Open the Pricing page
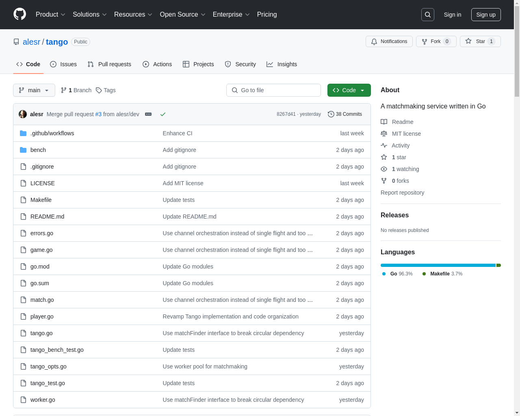This screenshot has width=520, height=416. (267, 15)
